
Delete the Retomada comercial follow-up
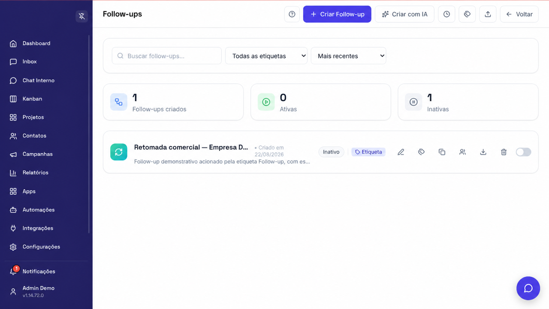click(504, 152)
